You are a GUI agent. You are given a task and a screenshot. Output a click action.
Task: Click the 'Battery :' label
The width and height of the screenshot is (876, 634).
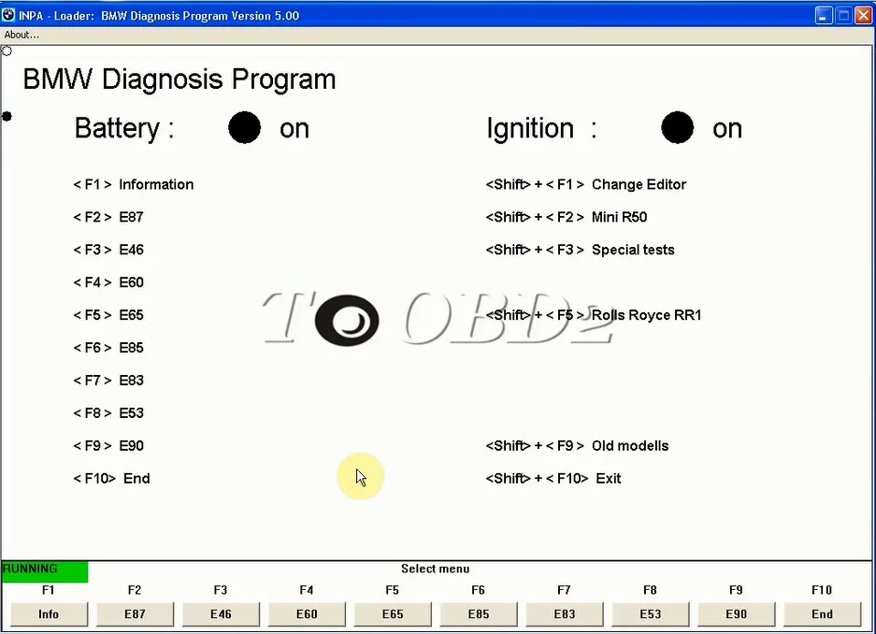124,128
